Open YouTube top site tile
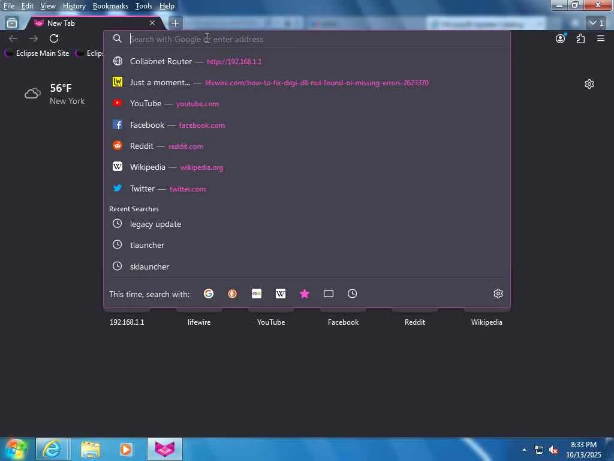Image resolution: width=614 pixels, height=461 pixels. (270, 322)
